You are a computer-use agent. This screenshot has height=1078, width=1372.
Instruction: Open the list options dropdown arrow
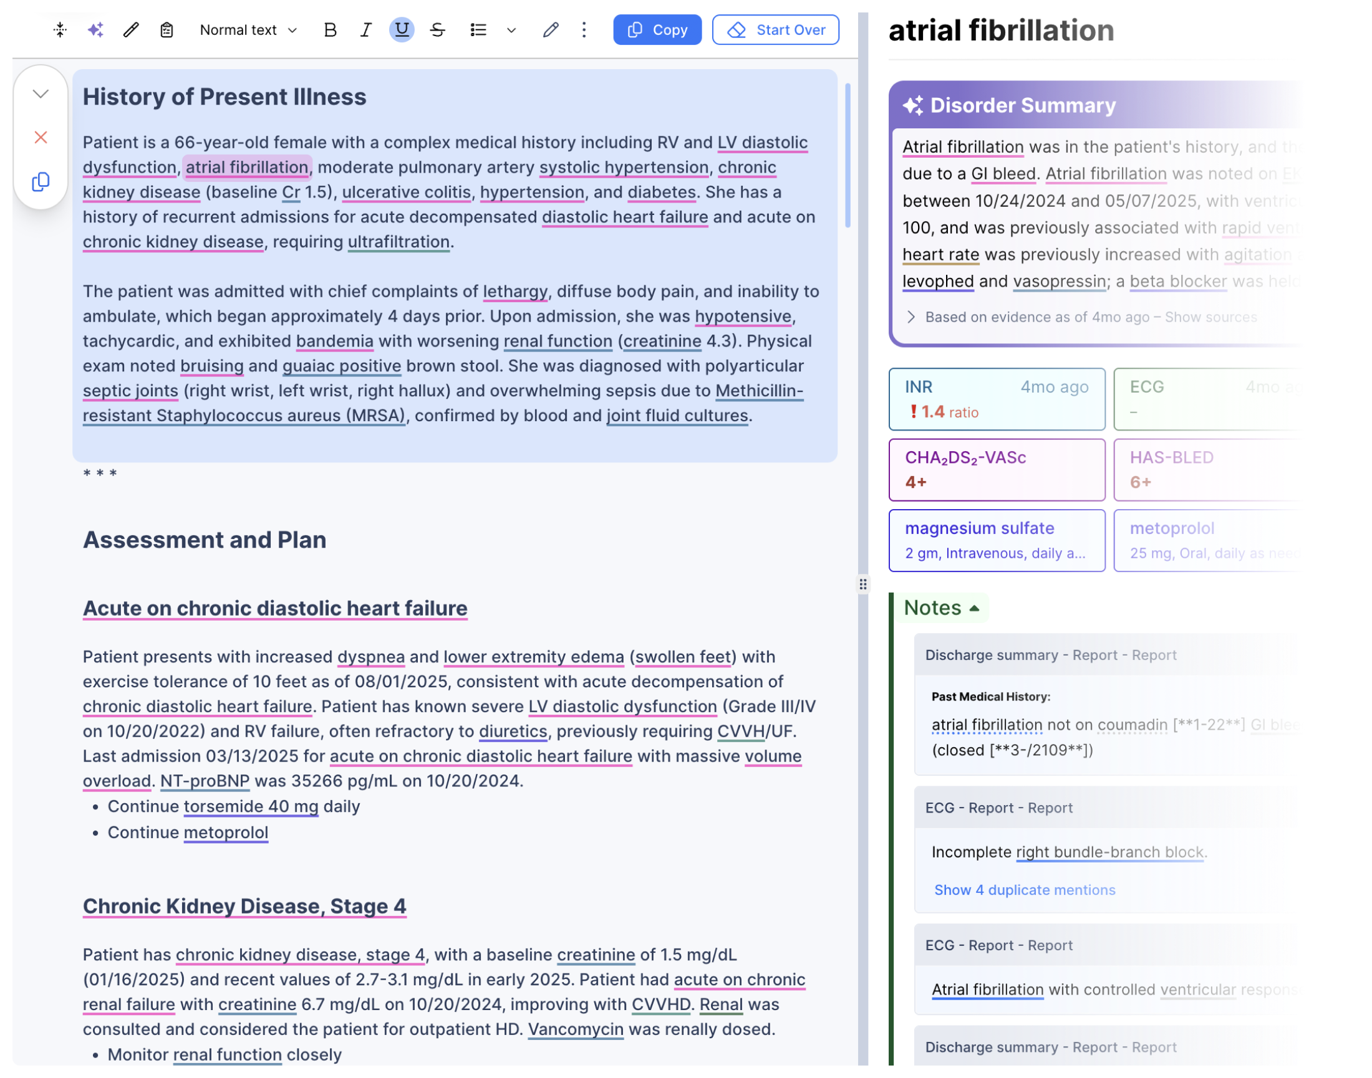511,31
